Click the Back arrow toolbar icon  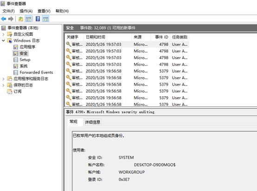tap(4, 19)
